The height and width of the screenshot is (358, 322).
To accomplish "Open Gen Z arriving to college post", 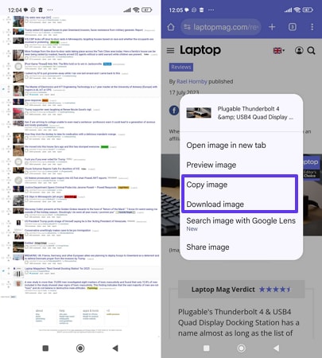I will point(90,123).
